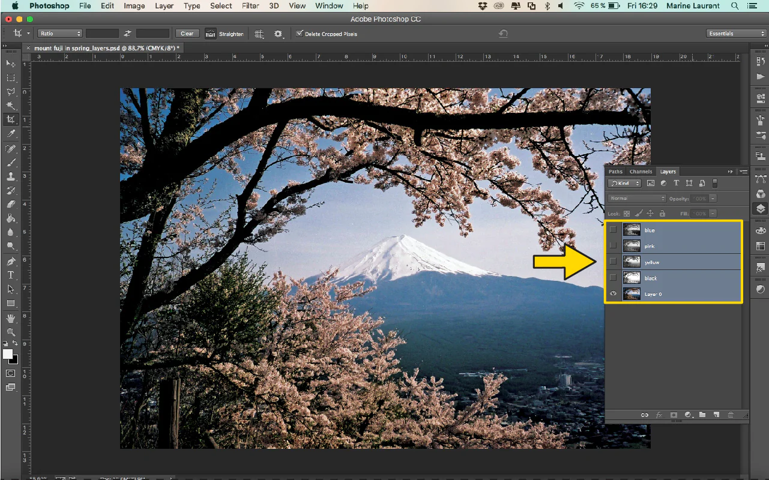
Task: Select the Hand tool
Action: tap(11, 318)
